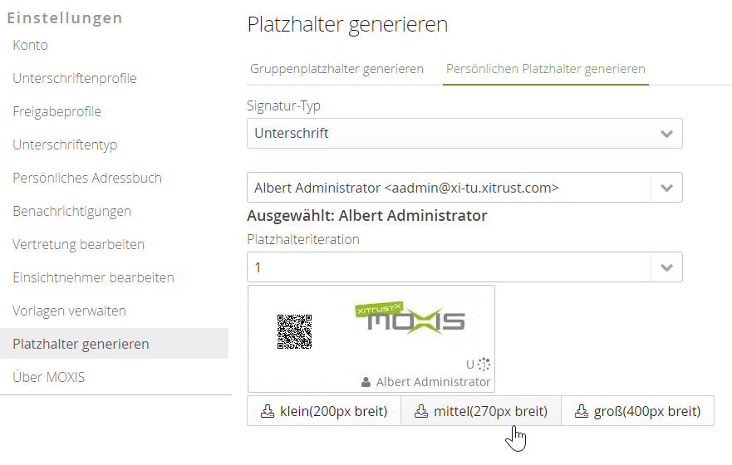Select Persönlichen Platzhalter generieren tab
Image resolution: width=732 pixels, height=465 pixels.
[545, 69]
